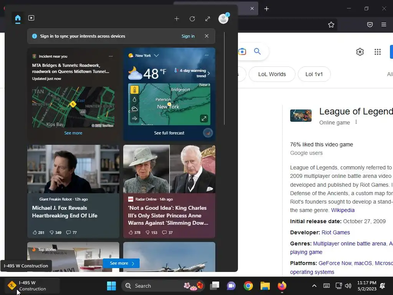
Task: Add widgets with the plus icon
Action: coord(177,19)
